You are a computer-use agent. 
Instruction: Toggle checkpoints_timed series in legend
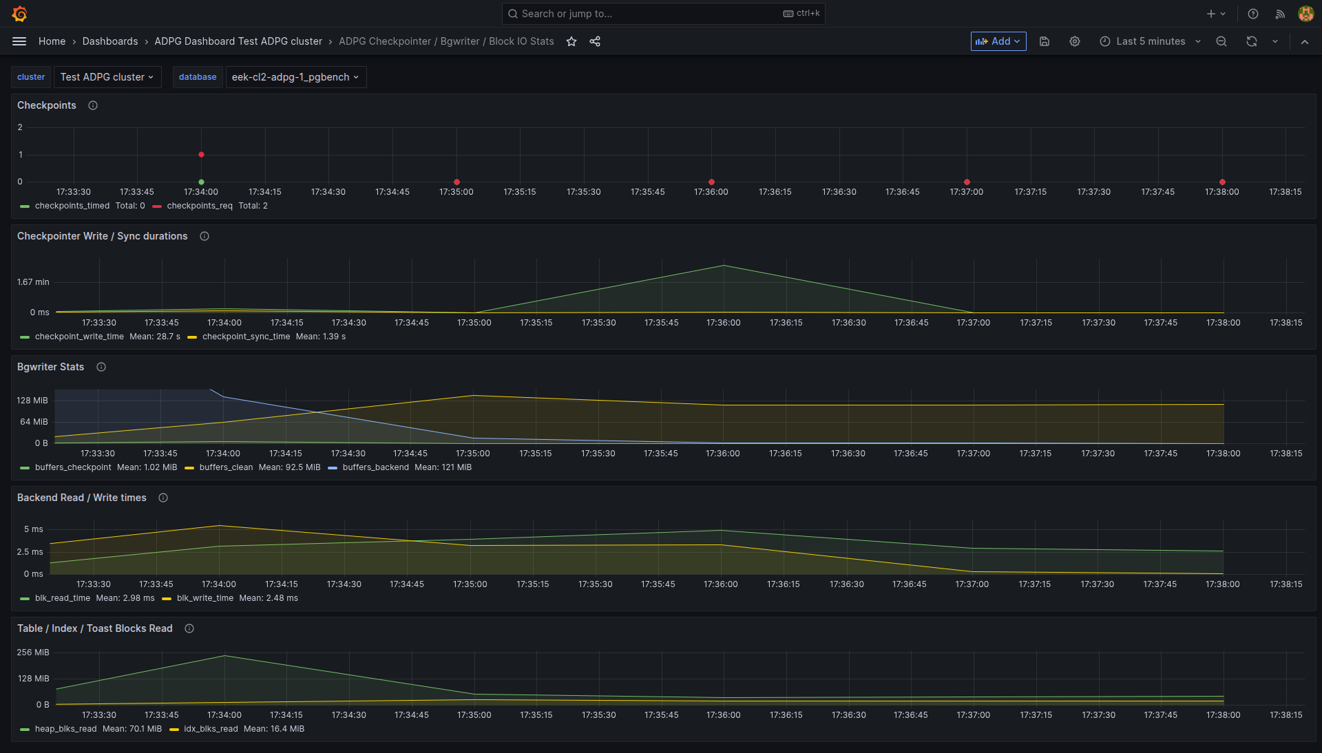click(x=72, y=206)
